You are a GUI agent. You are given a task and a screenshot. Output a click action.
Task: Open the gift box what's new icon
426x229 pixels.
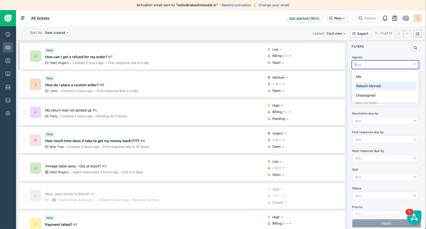coord(395,18)
